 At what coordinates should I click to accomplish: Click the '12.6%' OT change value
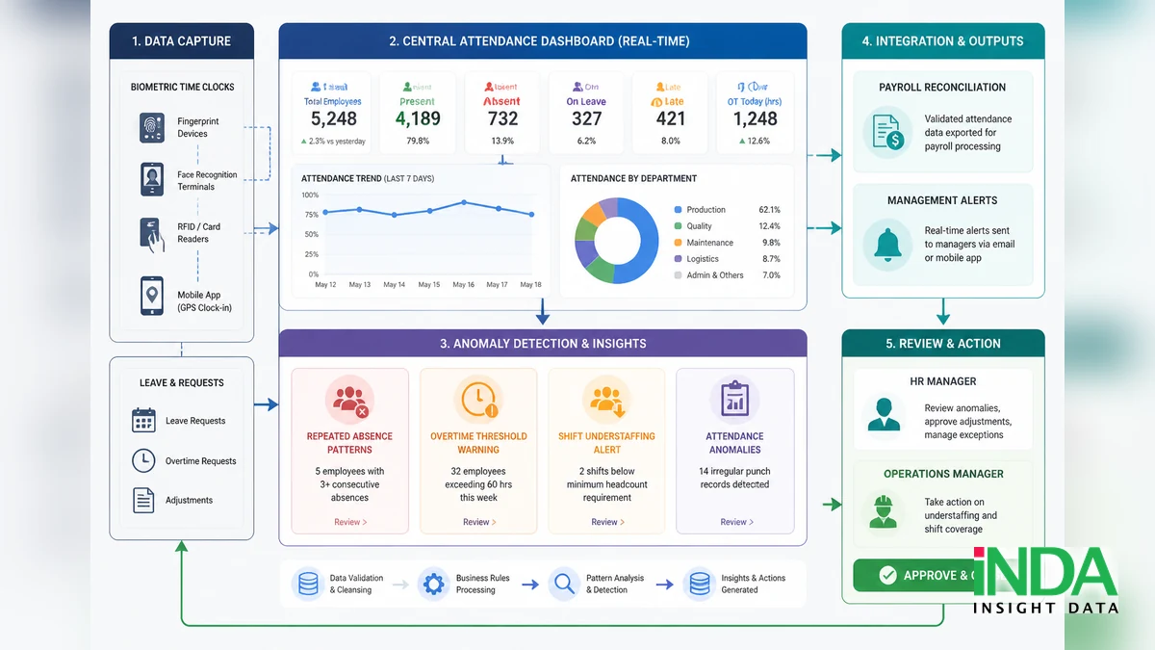click(x=759, y=141)
